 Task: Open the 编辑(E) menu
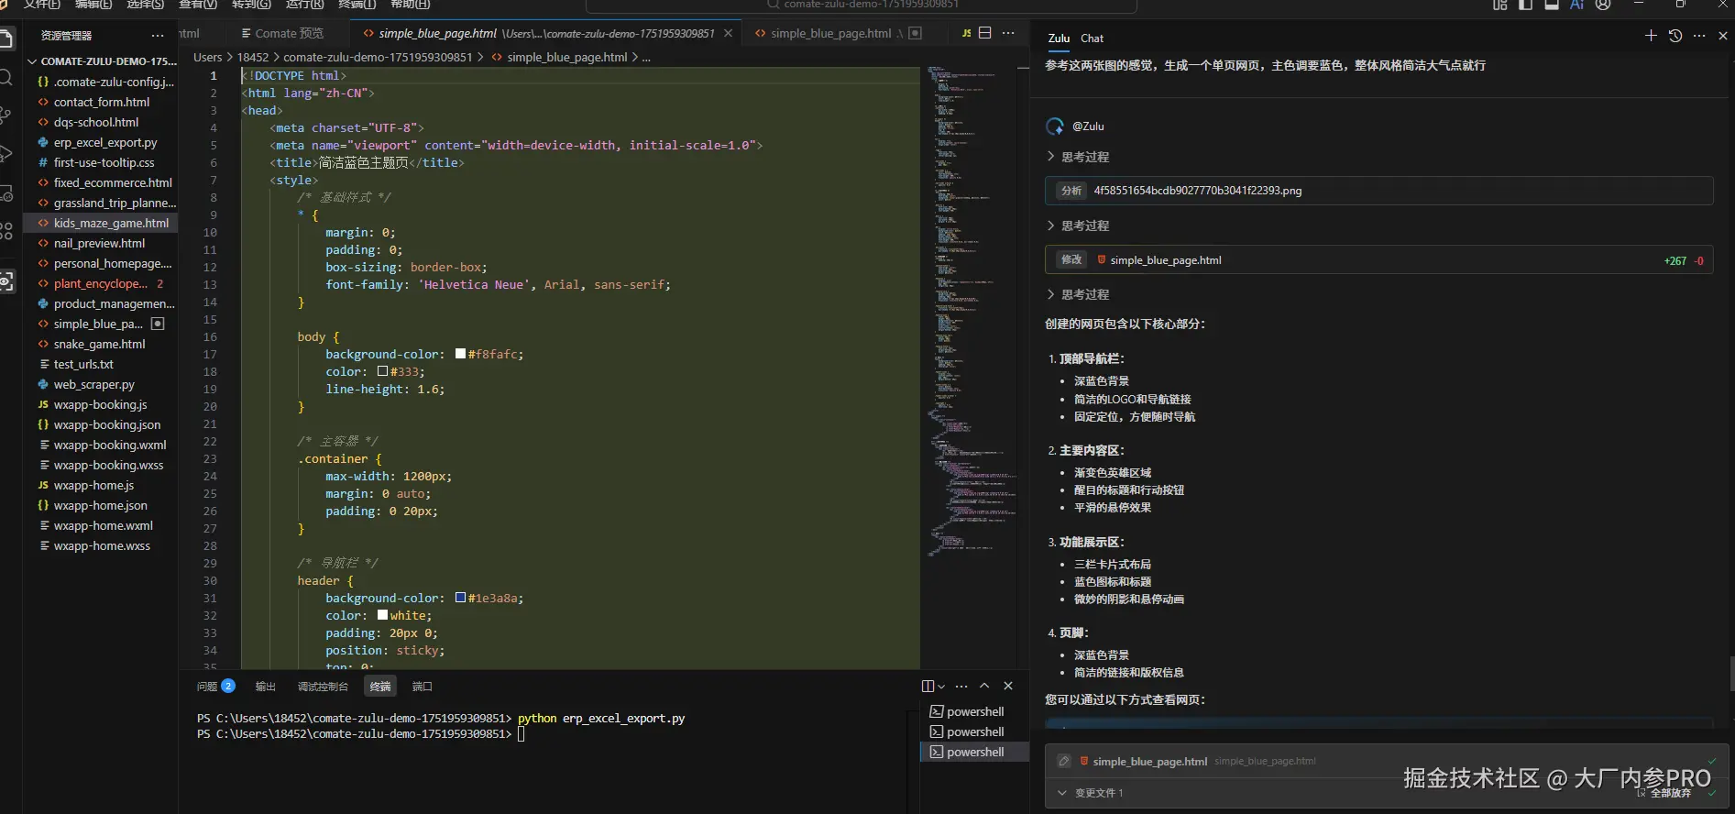click(93, 5)
